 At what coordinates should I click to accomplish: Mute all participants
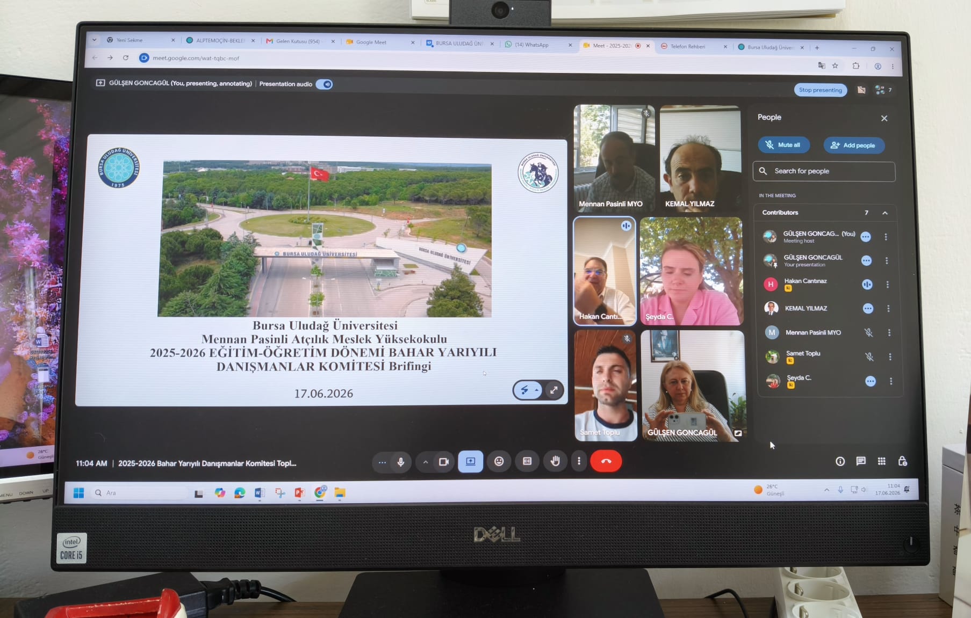(x=783, y=145)
